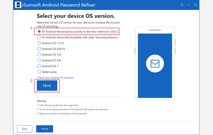The image size is (213, 135).
Task: Select the Tablet series option
Action: 47,72
